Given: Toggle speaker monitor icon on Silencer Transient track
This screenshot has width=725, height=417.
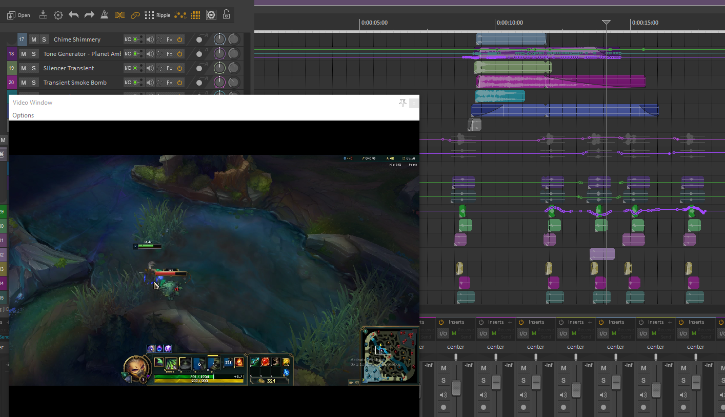Looking at the screenshot, I should pos(150,68).
